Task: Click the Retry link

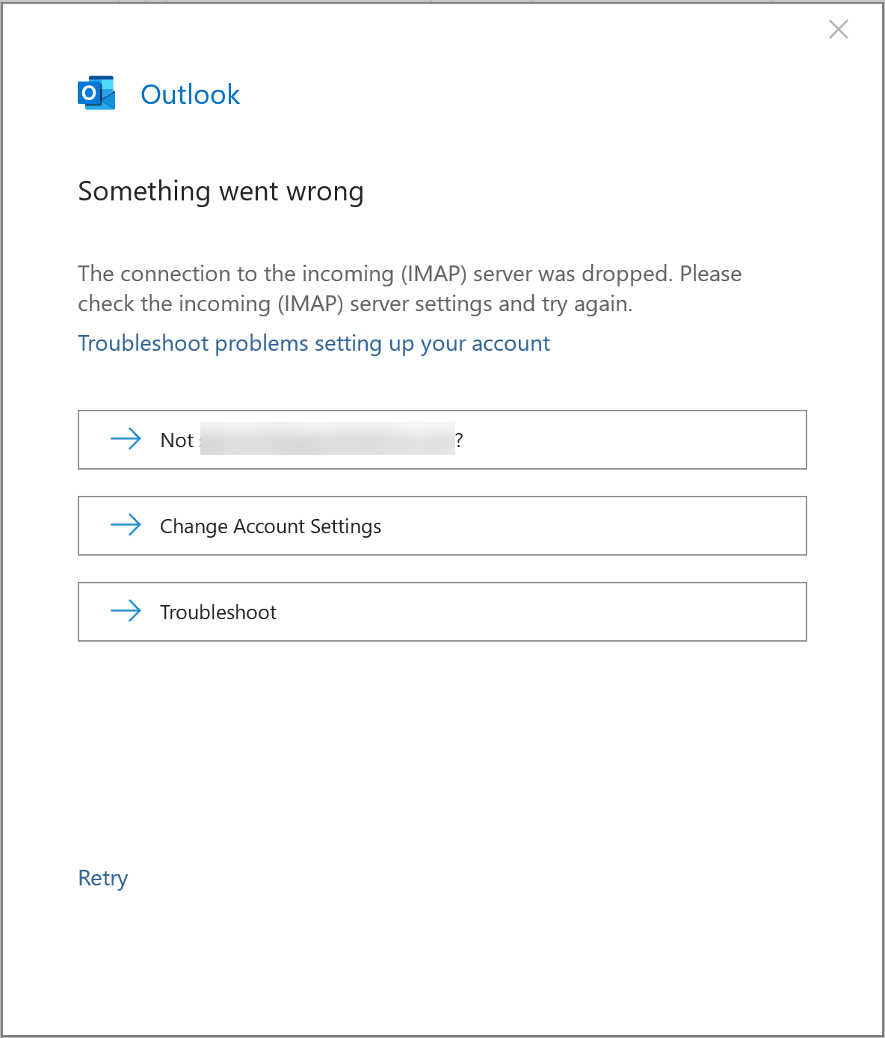Action: (103, 878)
